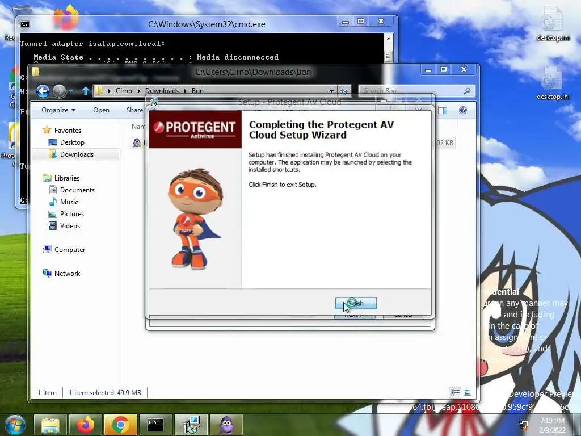Click network icon in system tray
This screenshot has height=436, width=581.
coord(524,425)
